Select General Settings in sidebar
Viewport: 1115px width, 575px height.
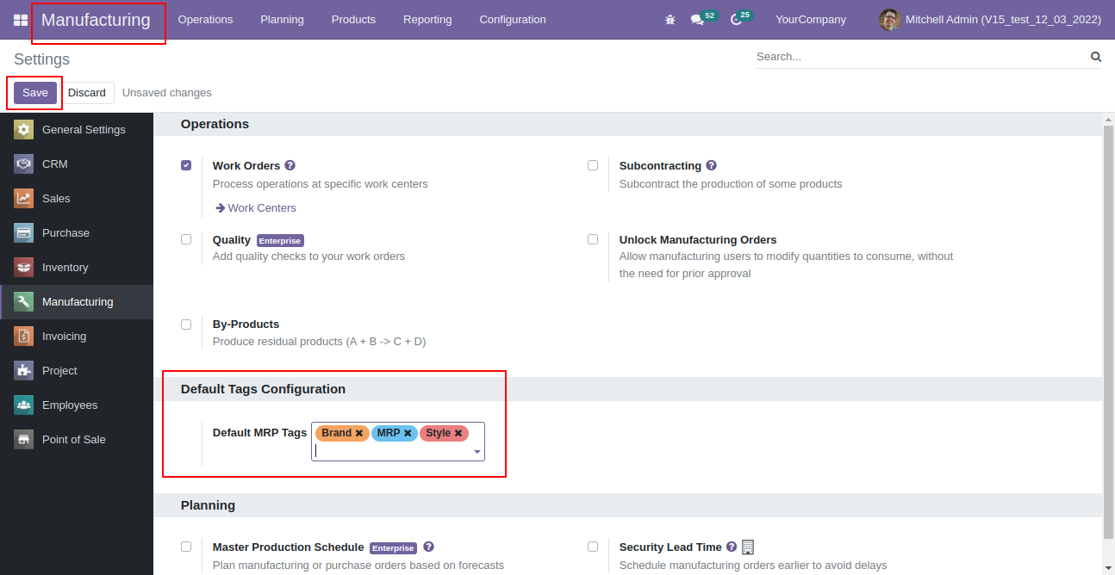tap(77, 130)
